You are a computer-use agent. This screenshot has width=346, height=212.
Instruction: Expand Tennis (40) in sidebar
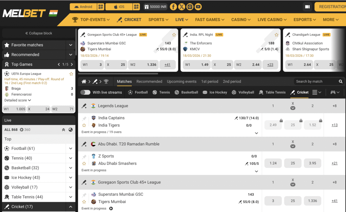coord(71,158)
